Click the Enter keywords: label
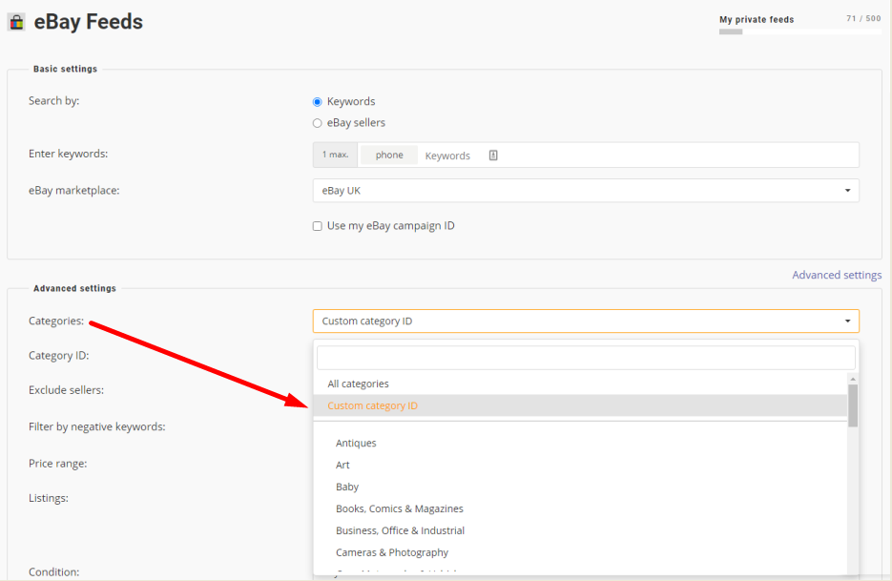This screenshot has width=892, height=581. 69,154
